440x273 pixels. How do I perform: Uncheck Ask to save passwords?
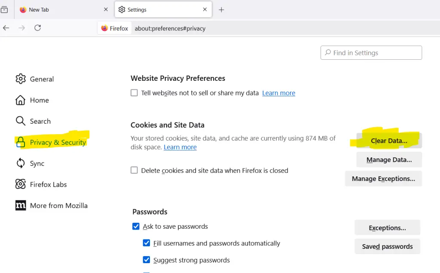(136, 226)
